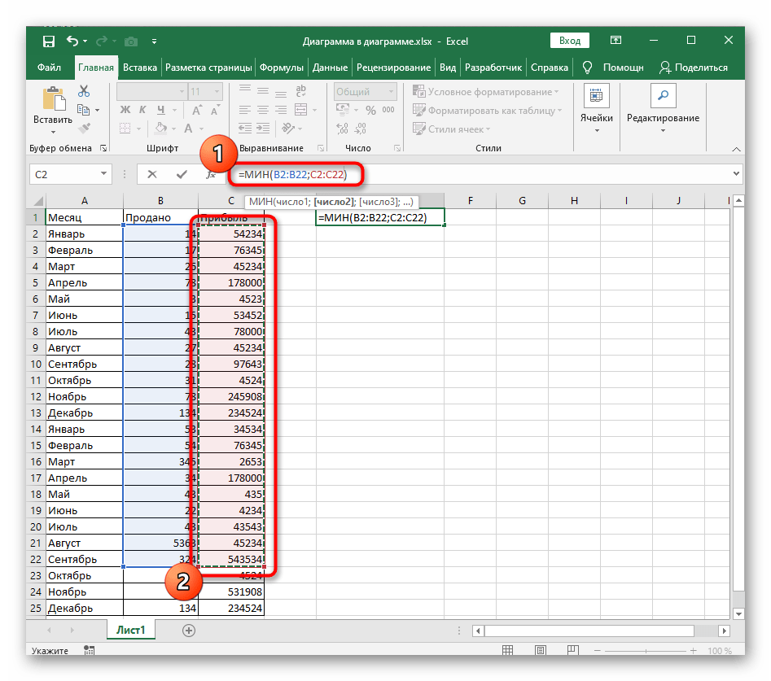Viewport: 771px width, 681px height.
Task: Click the Enter checkmark formula button
Action: point(182,174)
